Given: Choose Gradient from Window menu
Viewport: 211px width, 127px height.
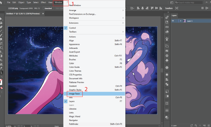Looking at the screenshot, I should (x=94, y=86).
